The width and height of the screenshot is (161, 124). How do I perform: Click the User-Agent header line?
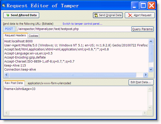pos(76,45)
